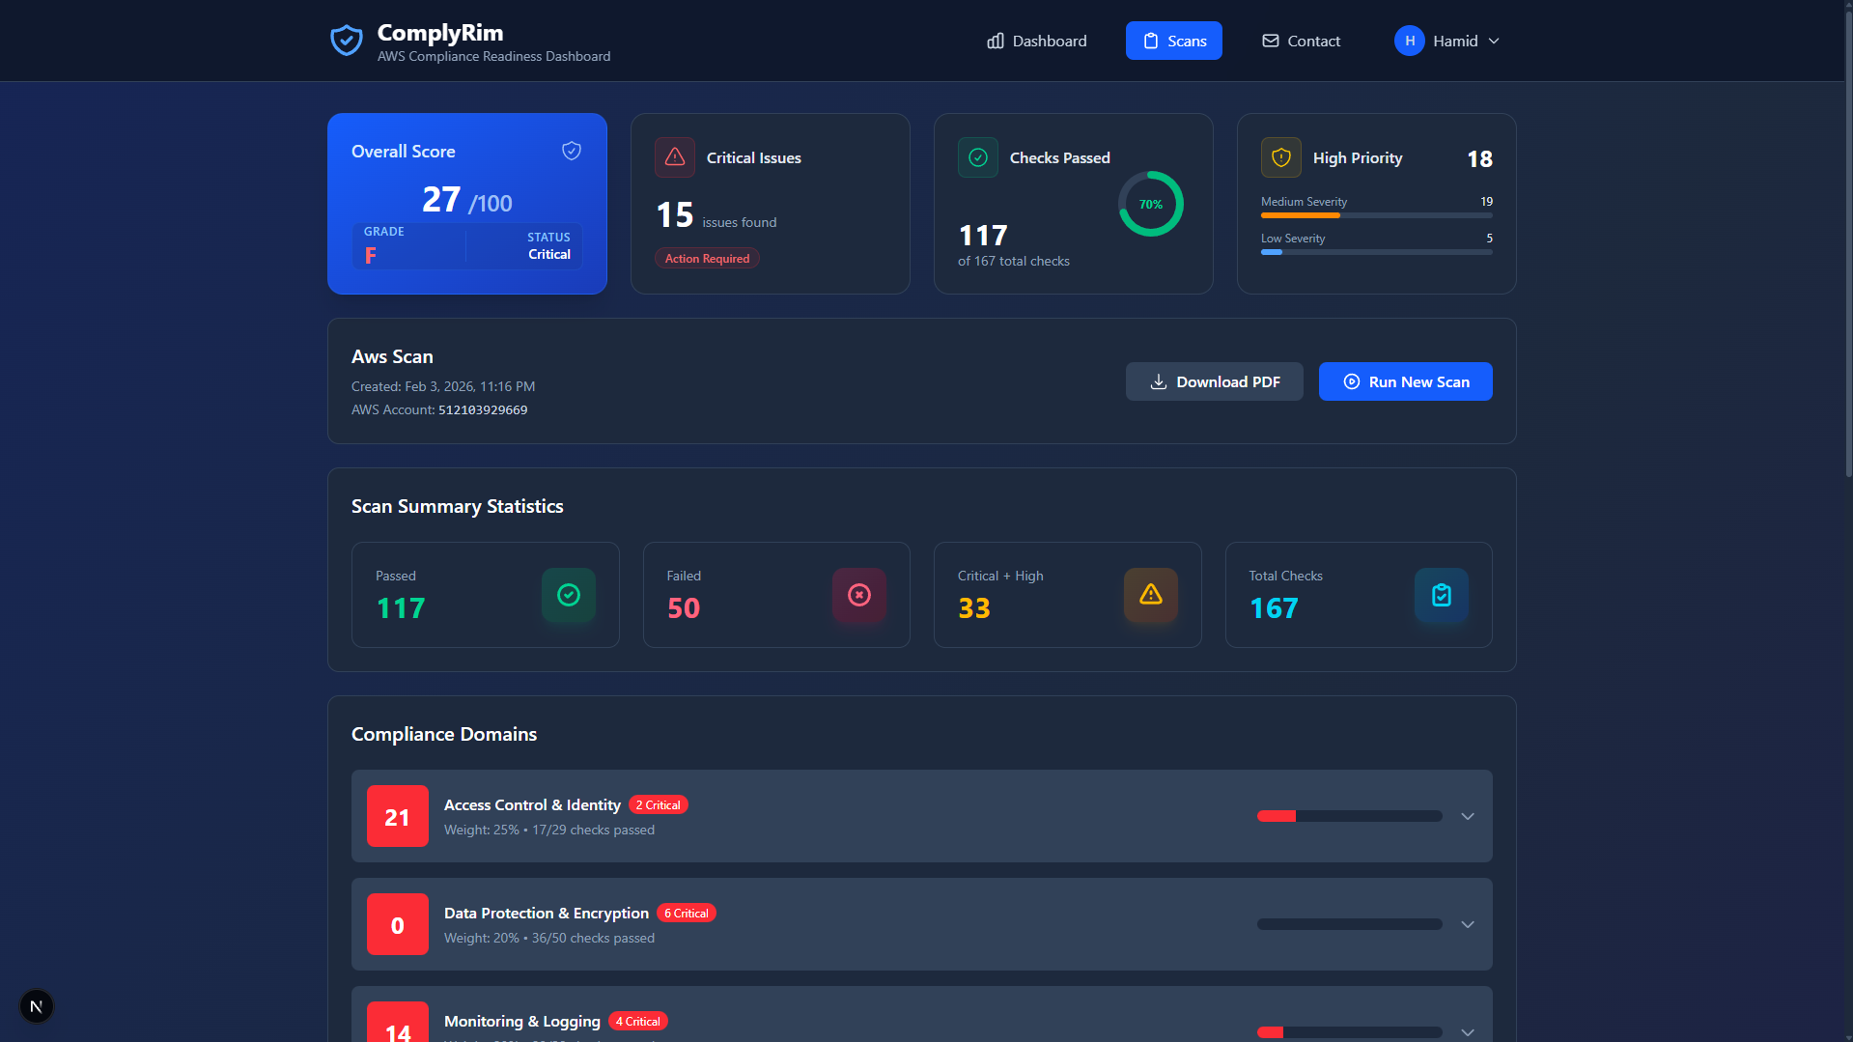Go to the Dashboard navigation tab

point(1036,41)
